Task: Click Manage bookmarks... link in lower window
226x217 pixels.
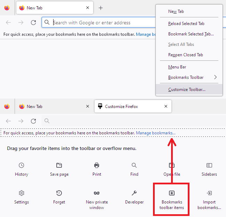Action: 156,133
